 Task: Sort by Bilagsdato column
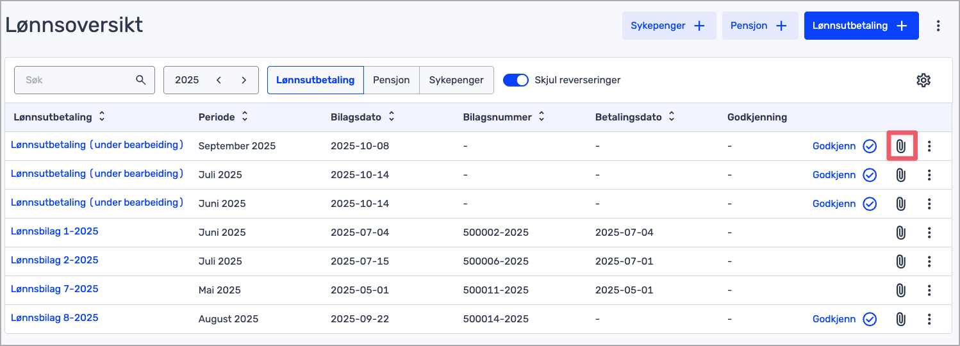(x=392, y=117)
